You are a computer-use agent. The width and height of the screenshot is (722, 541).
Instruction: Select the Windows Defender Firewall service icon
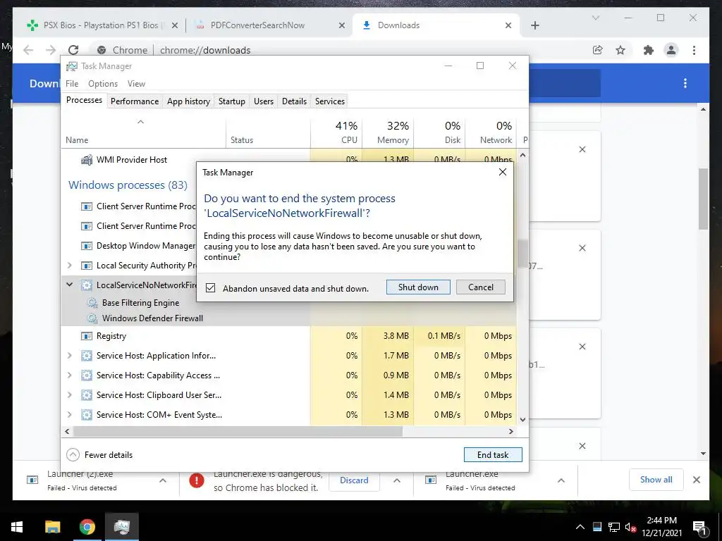tap(92, 318)
